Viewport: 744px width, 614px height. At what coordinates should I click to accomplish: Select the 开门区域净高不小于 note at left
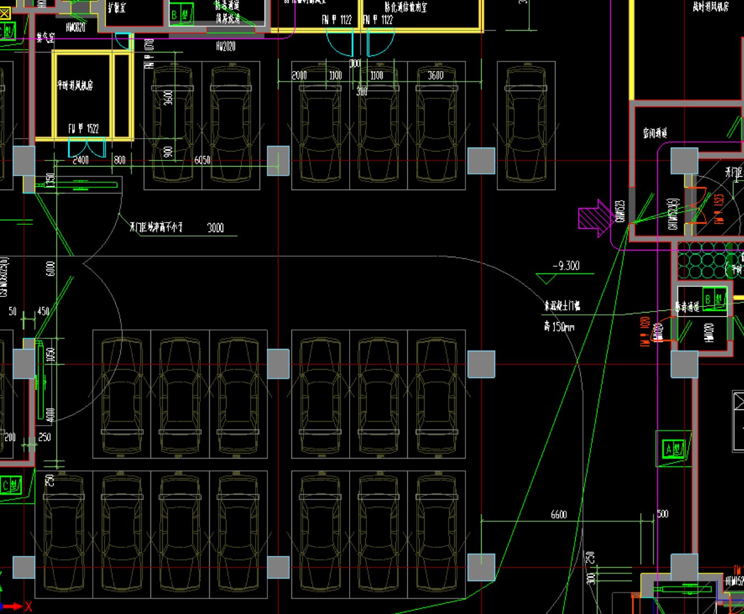click(157, 227)
